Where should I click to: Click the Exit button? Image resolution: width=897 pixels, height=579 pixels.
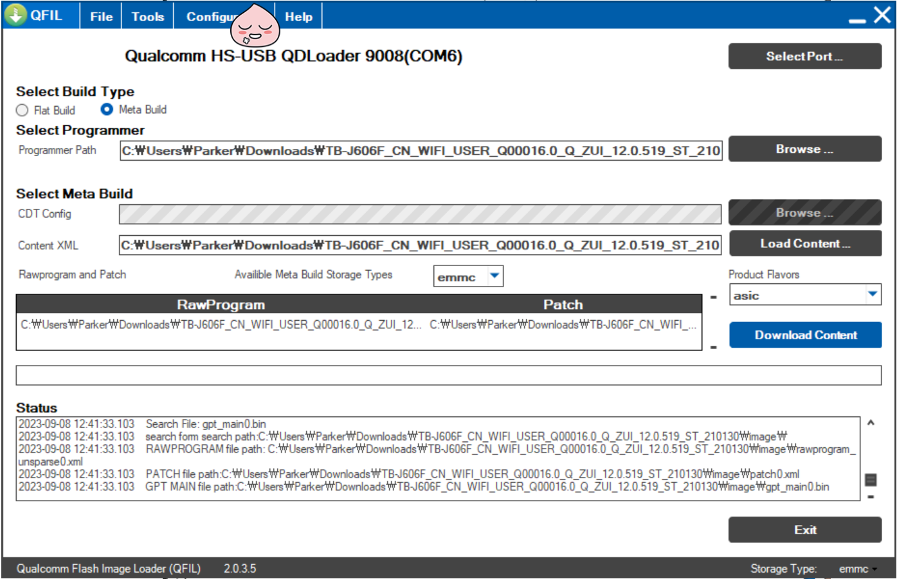(x=804, y=530)
